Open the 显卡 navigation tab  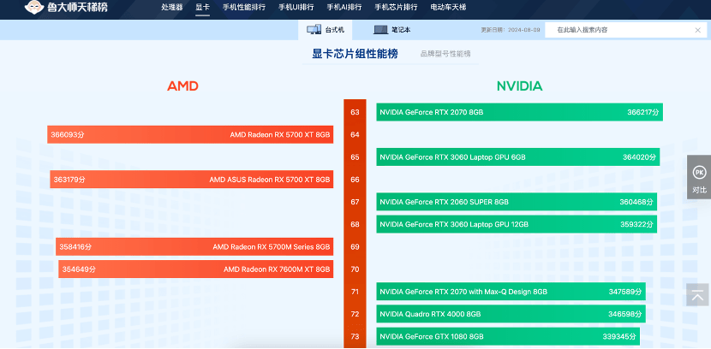click(x=202, y=8)
